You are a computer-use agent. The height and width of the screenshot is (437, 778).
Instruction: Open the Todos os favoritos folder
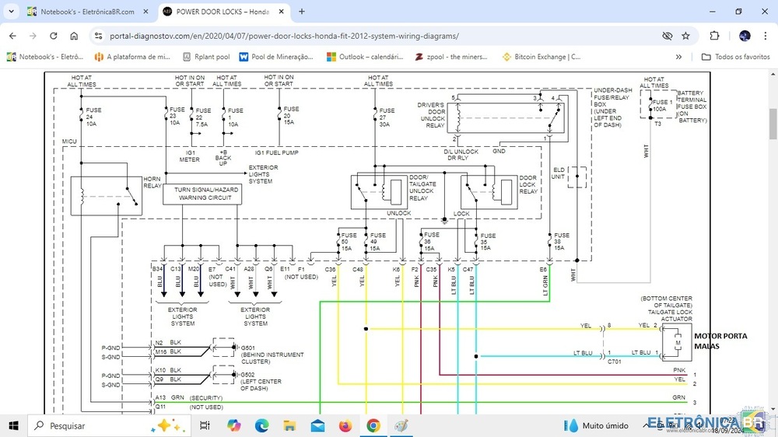tap(735, 57)
